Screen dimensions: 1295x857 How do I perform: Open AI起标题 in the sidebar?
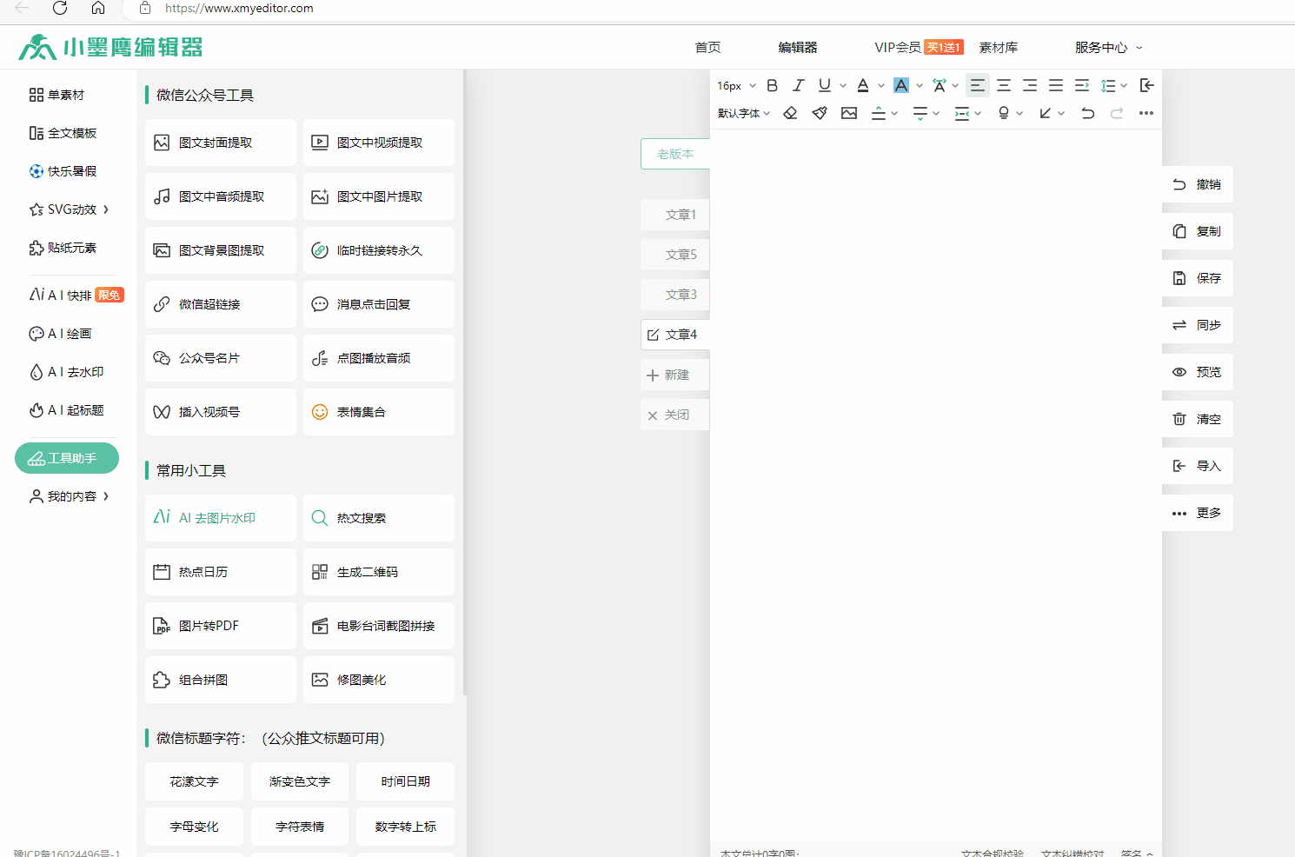pyautogui.click(x=66, y=410)
